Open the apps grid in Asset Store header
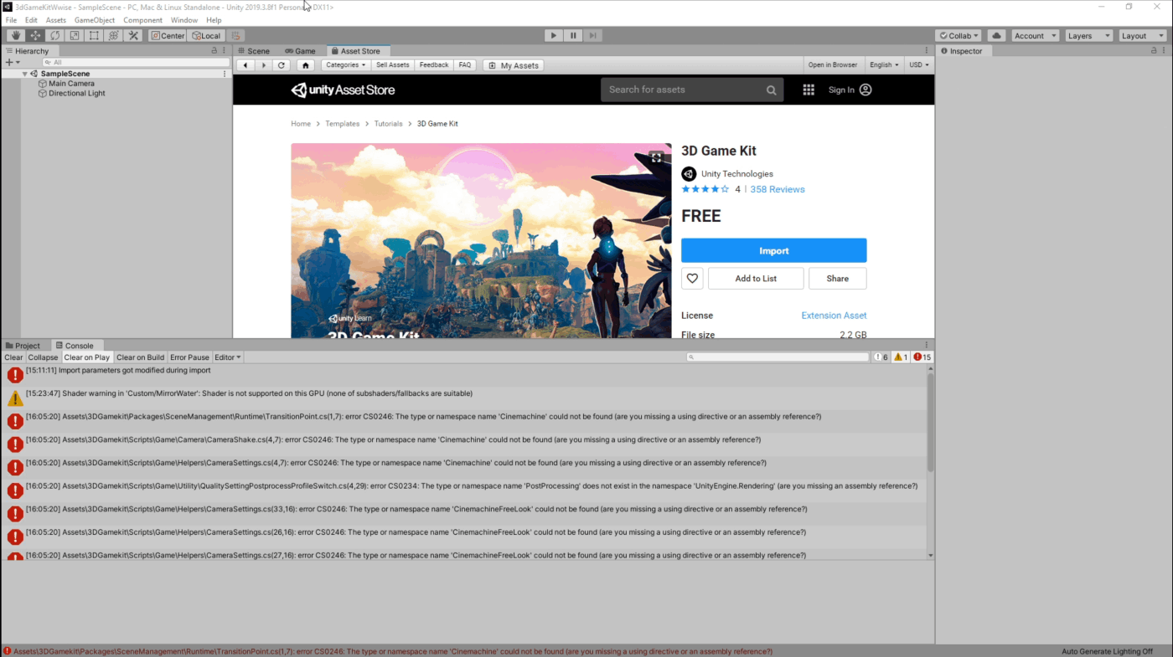The width and height of the screenshot is (1173, 657). (x=809, y=90)
